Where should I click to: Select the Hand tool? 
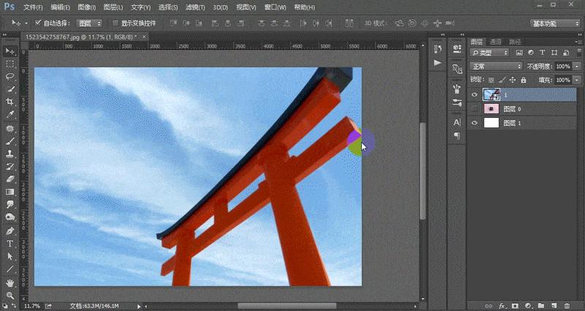(10, 282)
